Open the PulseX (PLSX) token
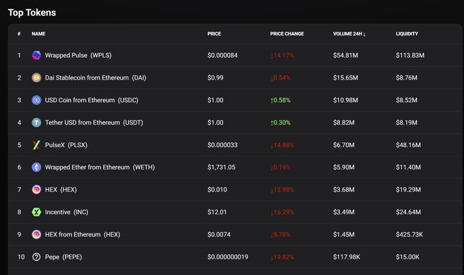464x275 pixels. [66, 145]
